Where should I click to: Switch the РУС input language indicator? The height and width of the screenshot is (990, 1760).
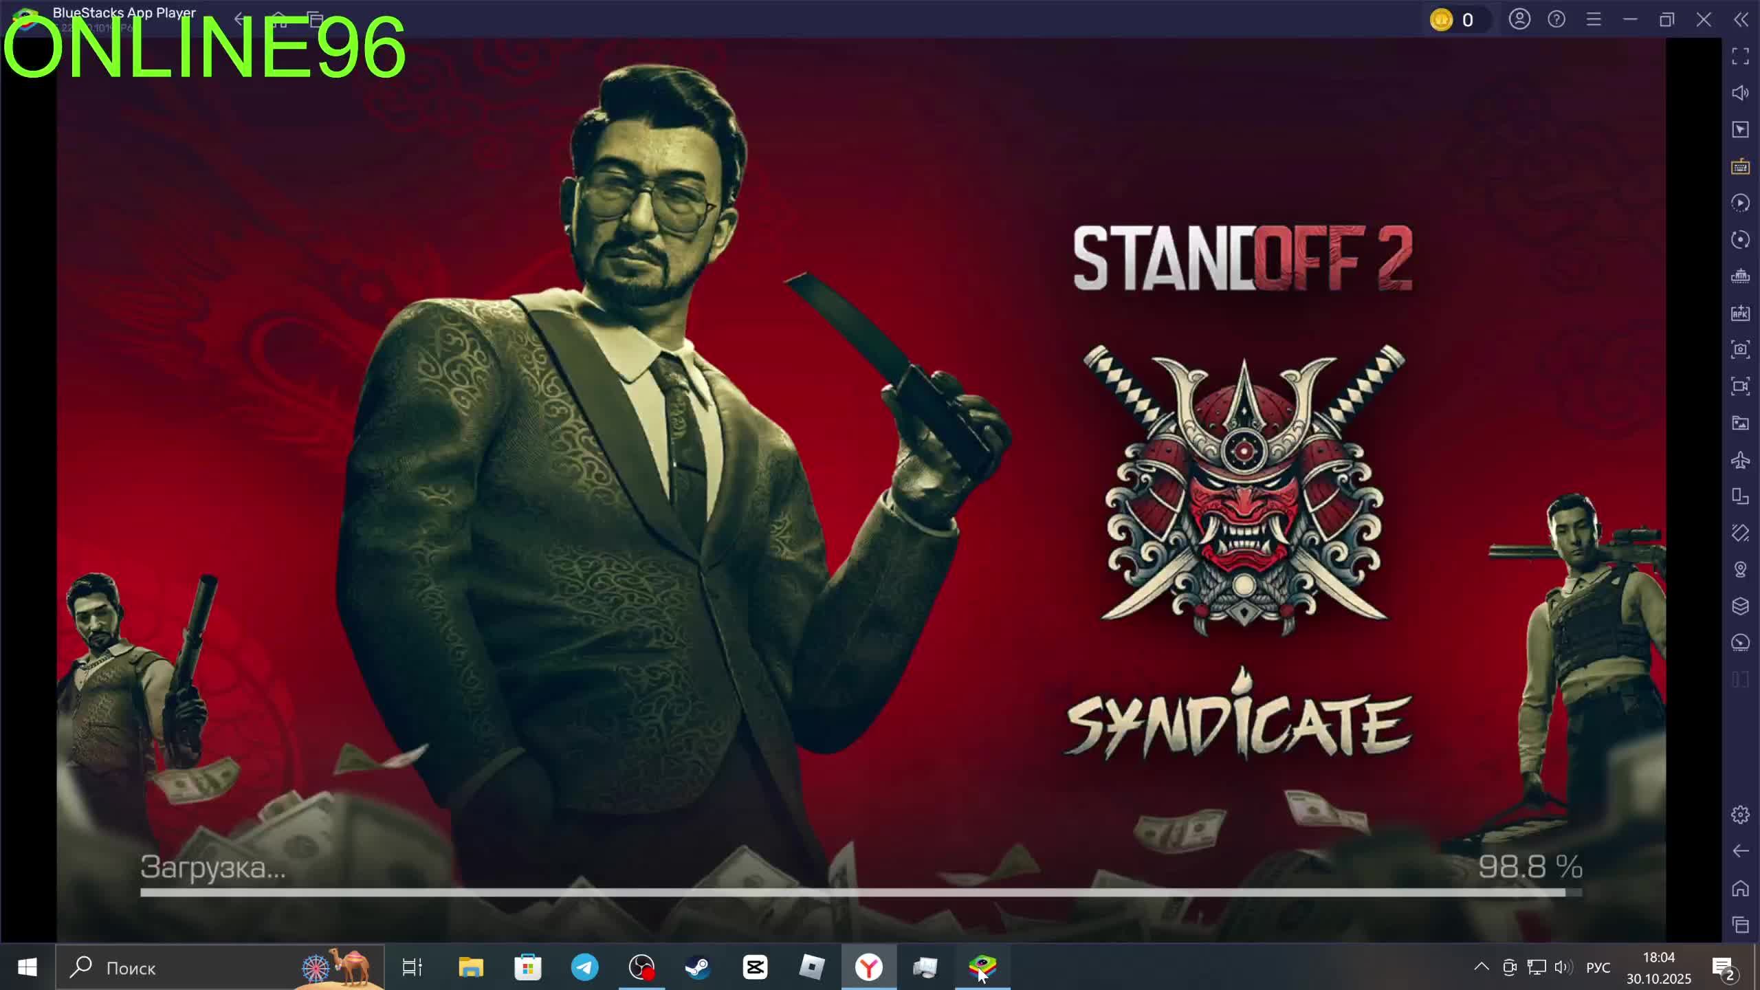(x=1598, y=968)
